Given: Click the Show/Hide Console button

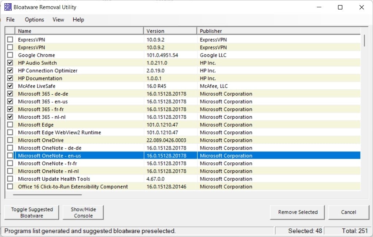Looking at the screenshot, I should 83,213.
